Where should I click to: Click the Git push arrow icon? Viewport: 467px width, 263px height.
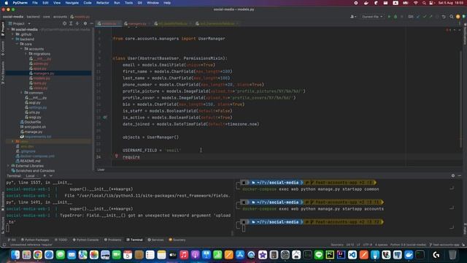pos(431,17)
